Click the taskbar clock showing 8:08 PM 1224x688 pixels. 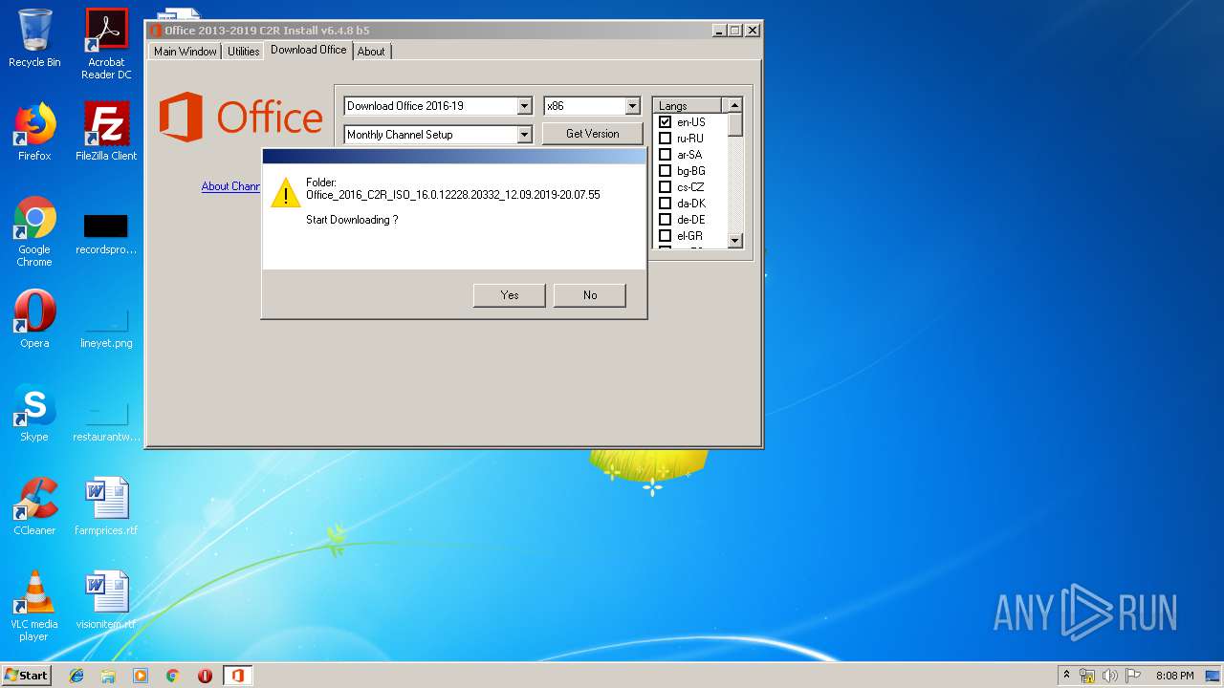1174,676
